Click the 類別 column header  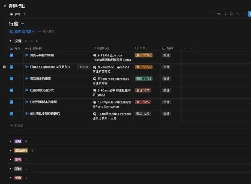168,48
